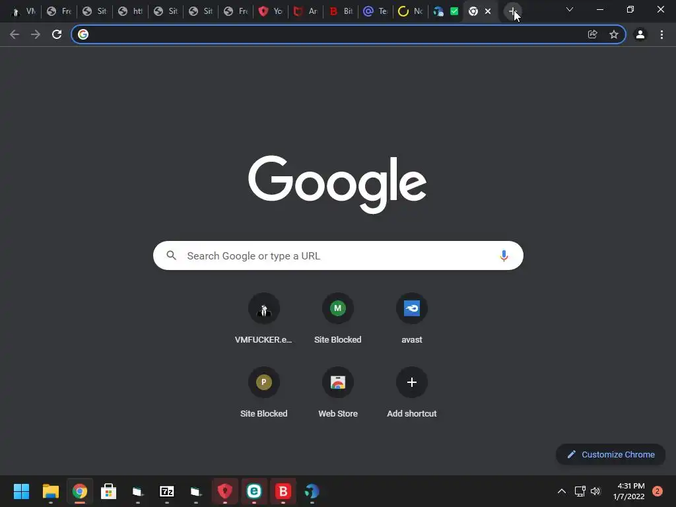The width and height of the screenshot is (676, 507).
Task: Share this page using the share icon
Action: click(593, 34)
